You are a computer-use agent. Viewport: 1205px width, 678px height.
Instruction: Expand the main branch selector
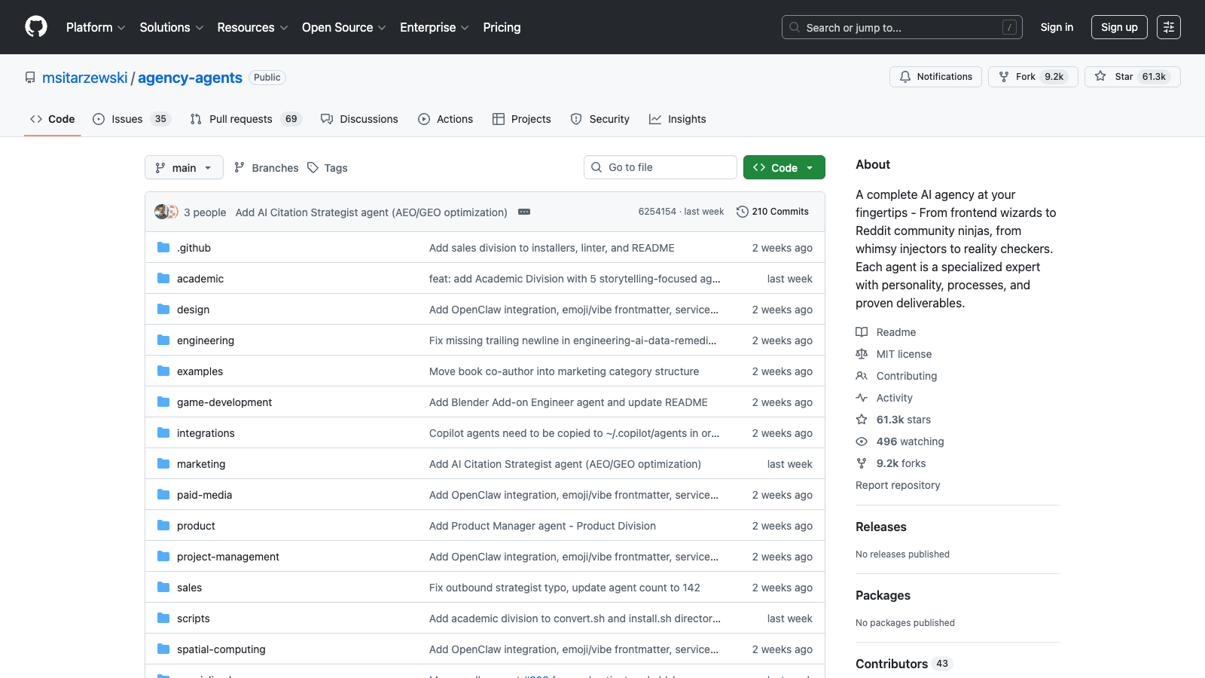184,167
